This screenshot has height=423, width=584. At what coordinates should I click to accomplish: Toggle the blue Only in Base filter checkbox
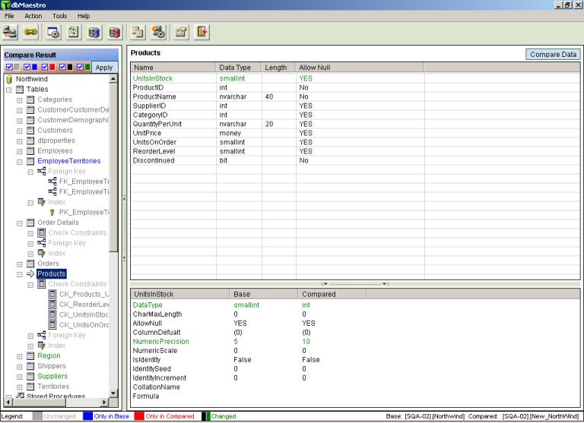point(27,67)
